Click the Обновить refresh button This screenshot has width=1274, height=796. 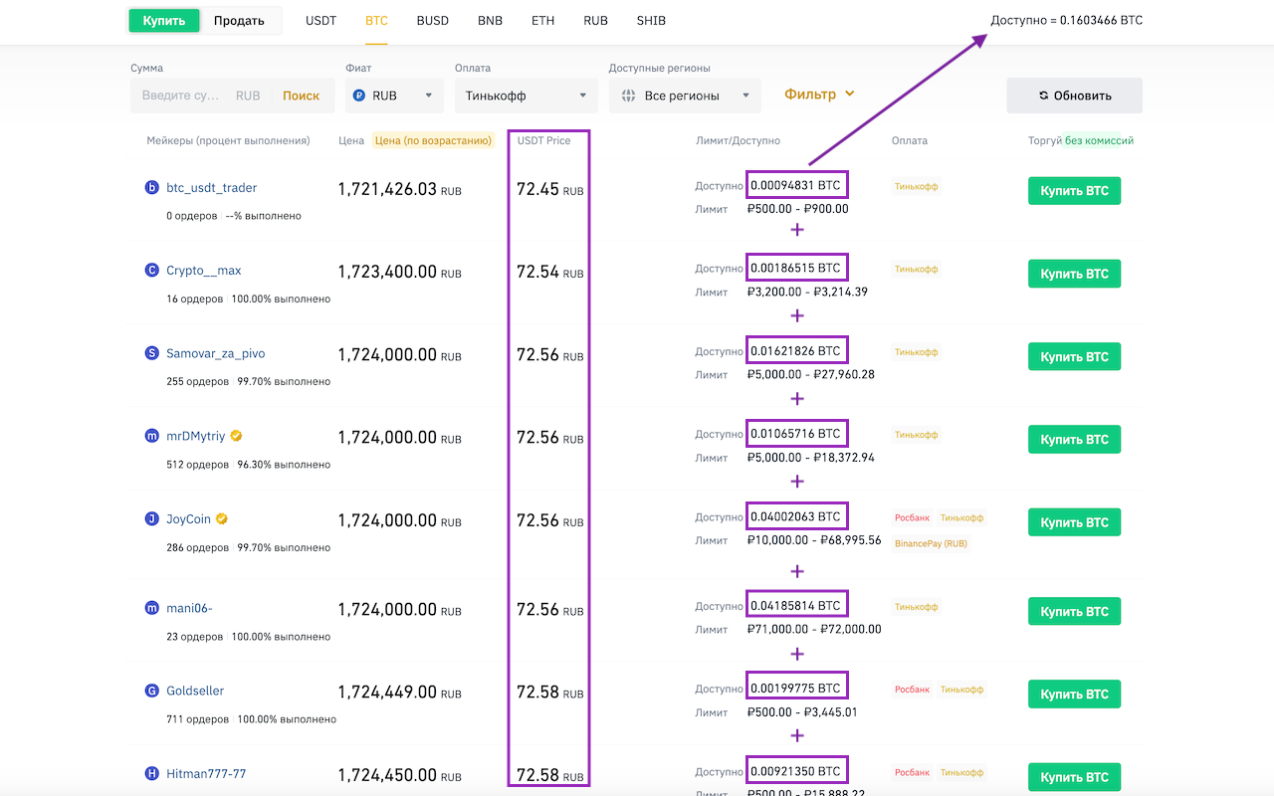pos(1074,96)
